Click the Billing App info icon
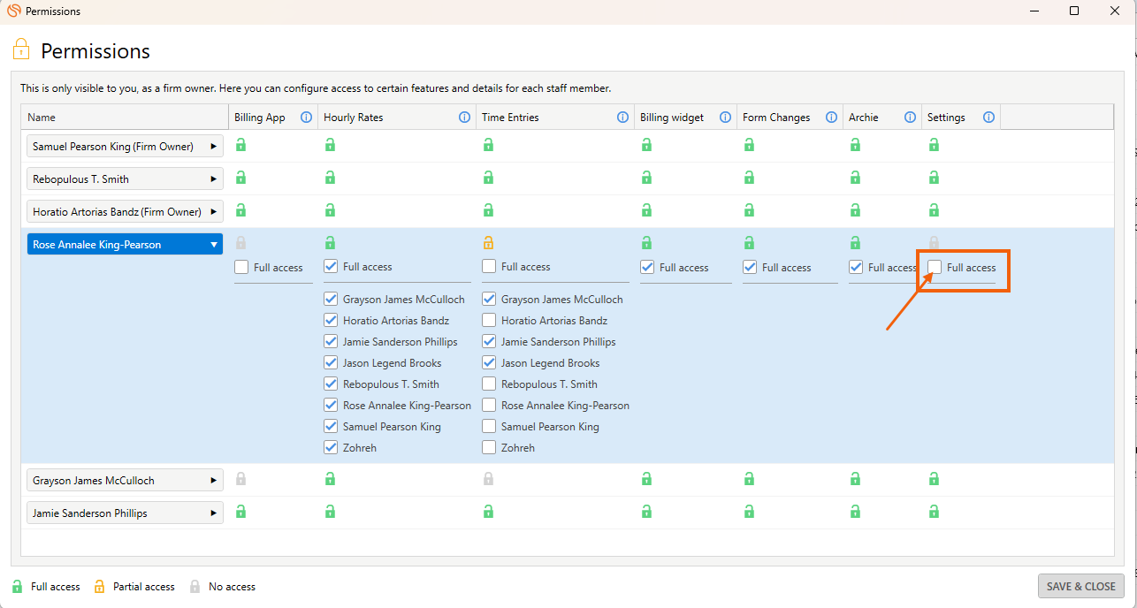 pyautogui.click(x=306, y=117)
